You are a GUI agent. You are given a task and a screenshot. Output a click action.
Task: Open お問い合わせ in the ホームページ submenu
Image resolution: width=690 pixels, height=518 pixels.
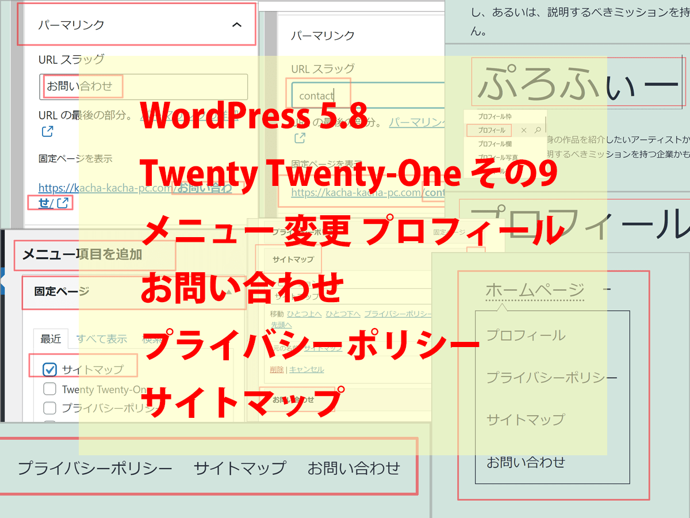click(x=526, y=462)
